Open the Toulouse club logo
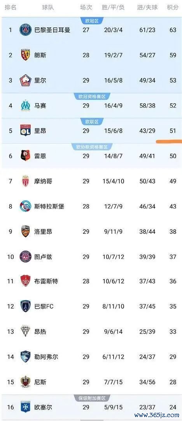Viewport: 182px width, 421px height. tap(26, 256)
